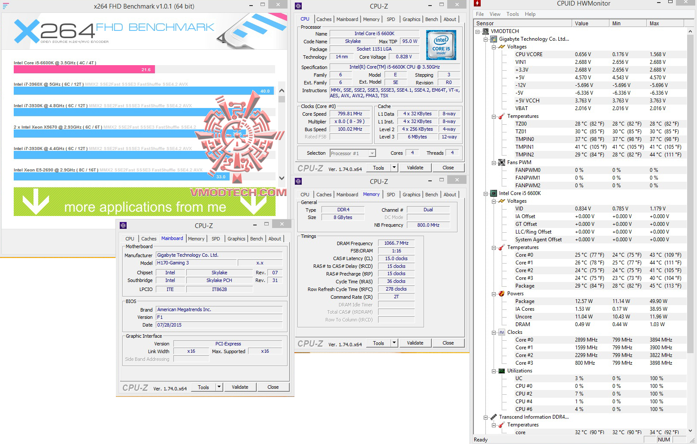
Task: Click the Clocks waveform icon
Action: pos(502,332)
